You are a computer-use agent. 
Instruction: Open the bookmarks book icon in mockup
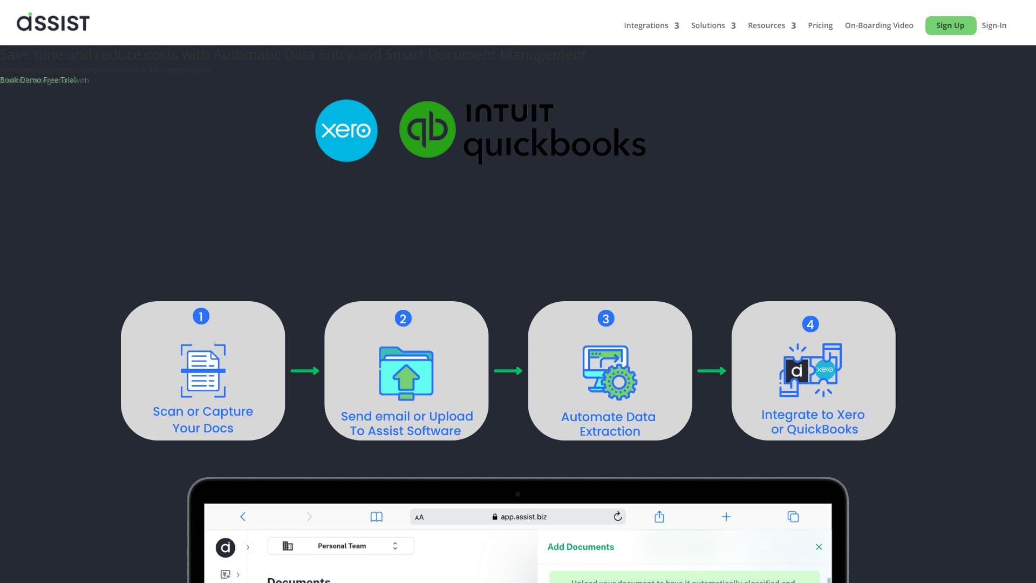coord(377,517)
